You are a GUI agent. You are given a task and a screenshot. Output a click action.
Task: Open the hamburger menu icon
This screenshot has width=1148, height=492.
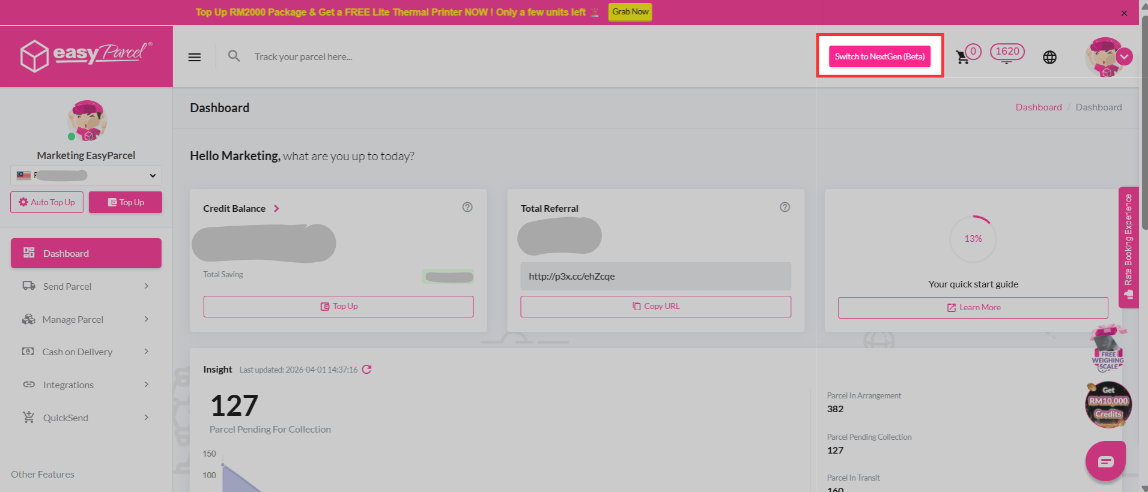(x=194, y=57)
